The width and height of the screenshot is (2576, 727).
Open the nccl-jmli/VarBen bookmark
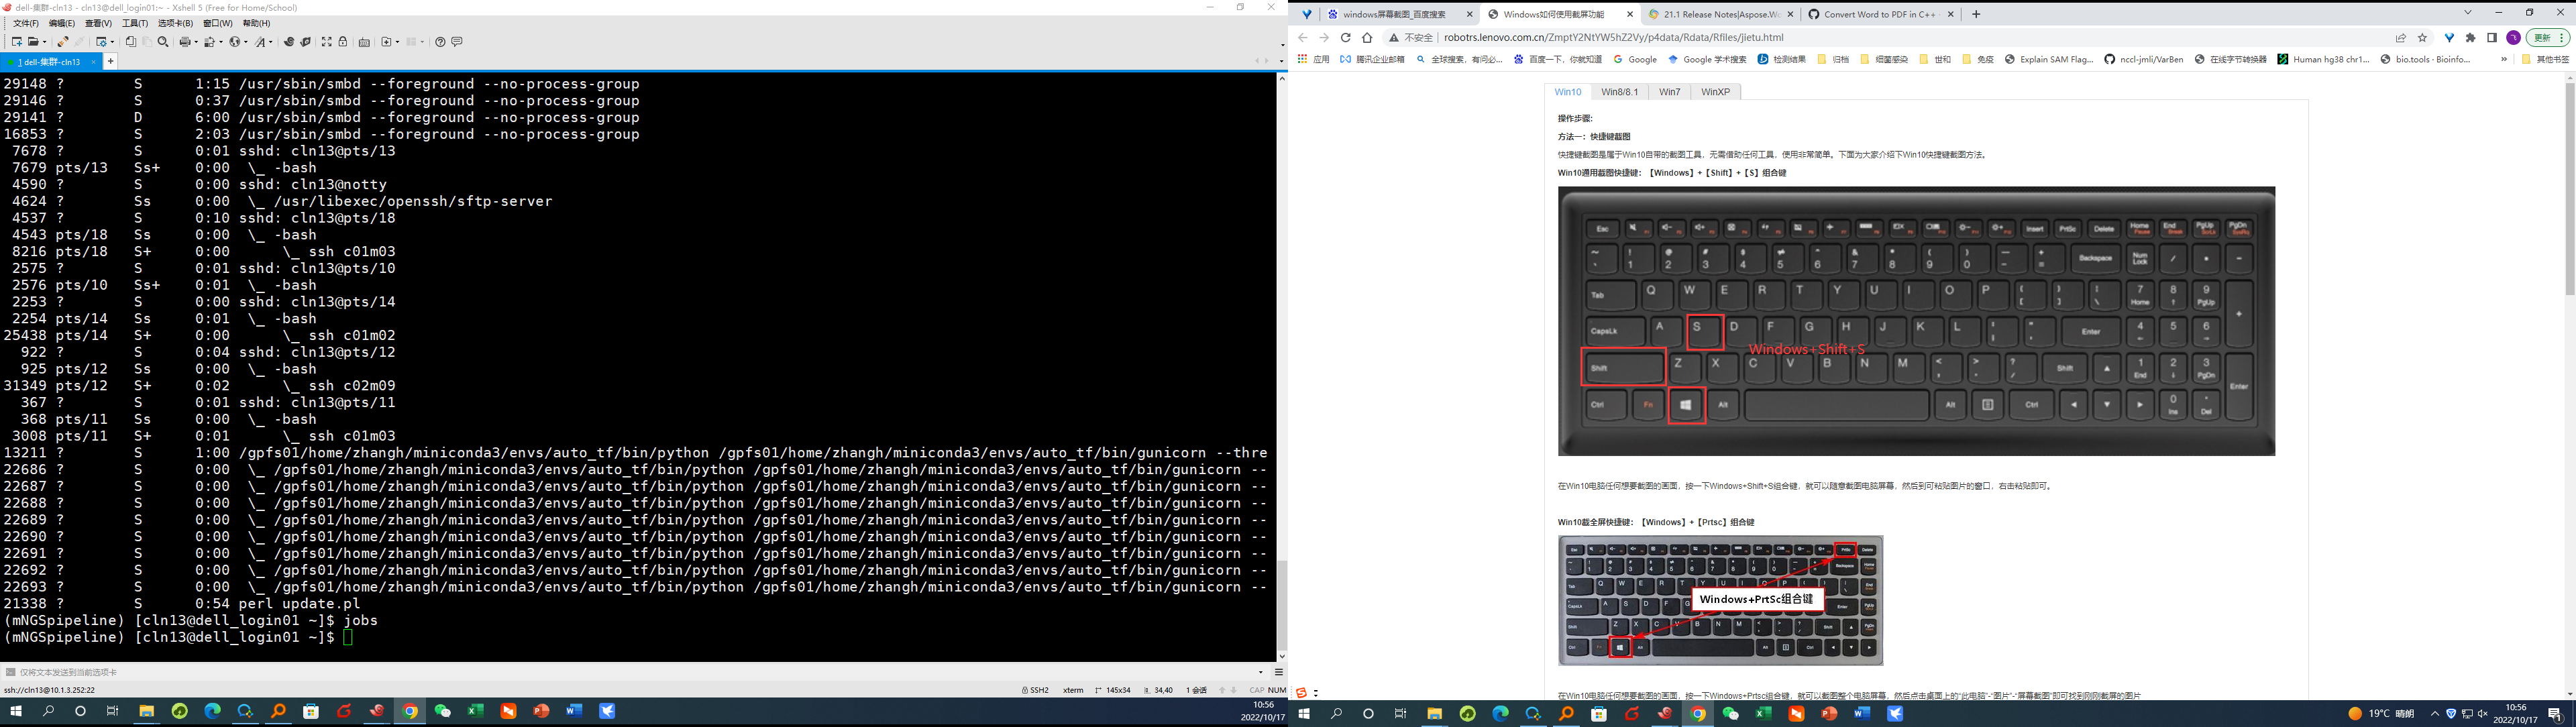pyautogui.click(x=2143, y=59)
